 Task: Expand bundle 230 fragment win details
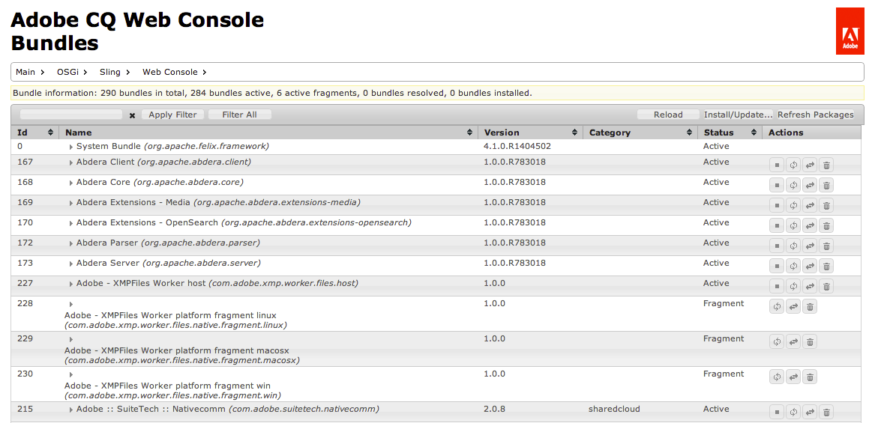click(71, 374)
